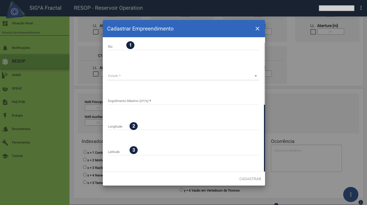Screen dimensions: 367x205
Task: Open PAE/PSB document icon
Action: (x=5, y=102)
